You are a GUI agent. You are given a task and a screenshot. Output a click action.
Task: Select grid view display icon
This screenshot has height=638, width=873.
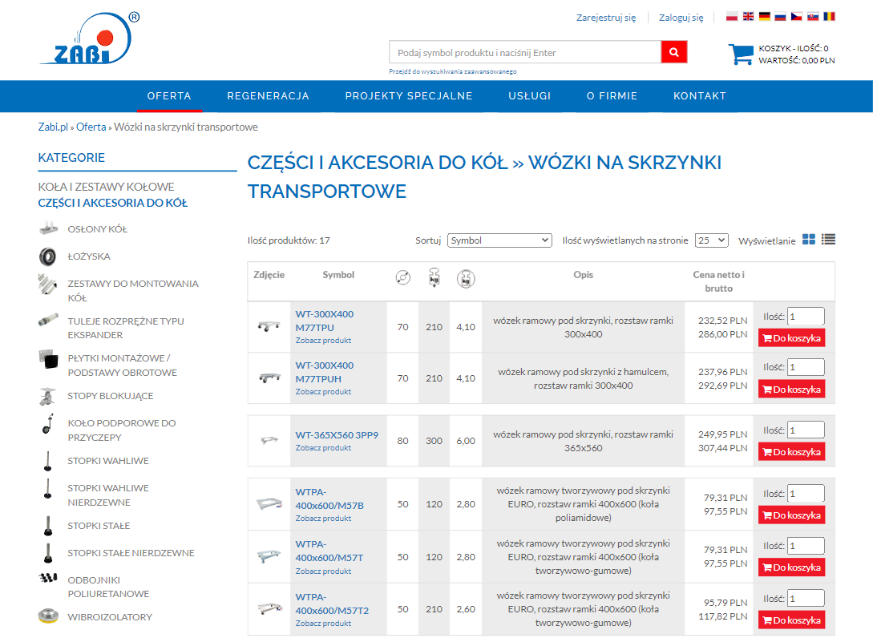809,240
